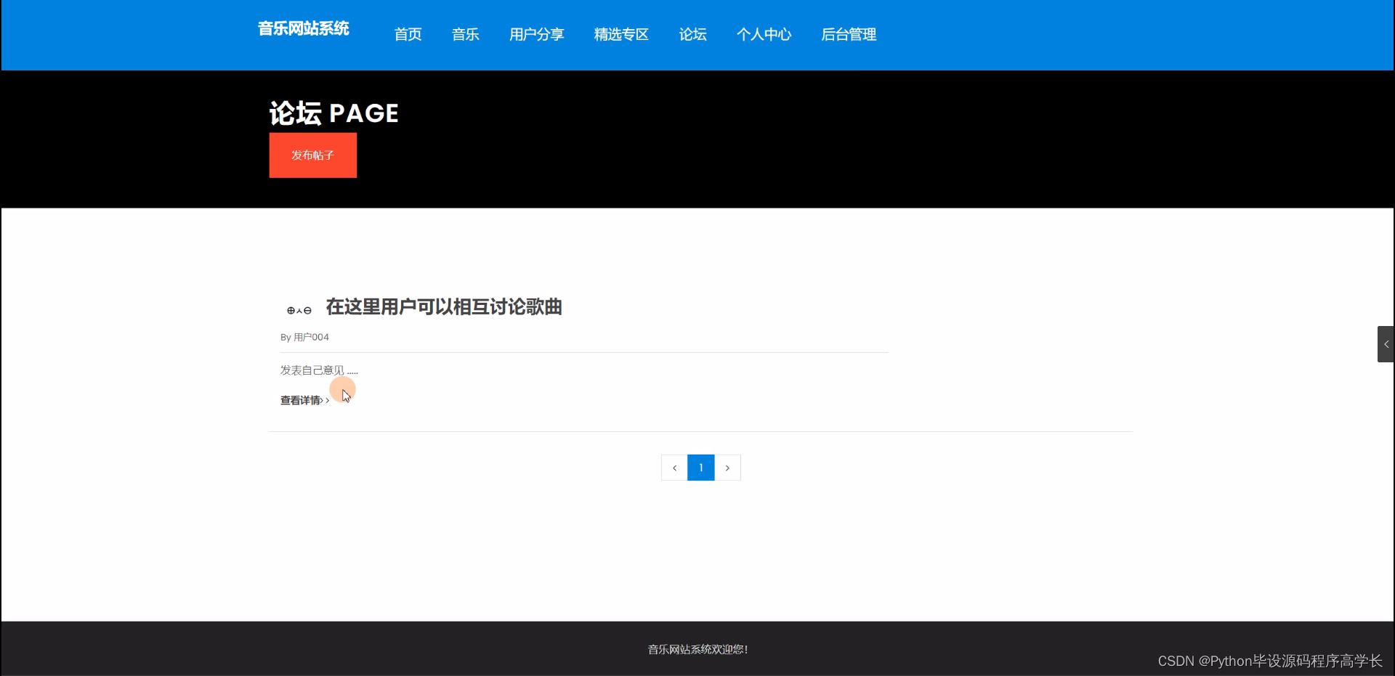This screenshot has height=676, width=1395.
Task: Click the small chevron after 查看详情
Action: coord(326,400)
